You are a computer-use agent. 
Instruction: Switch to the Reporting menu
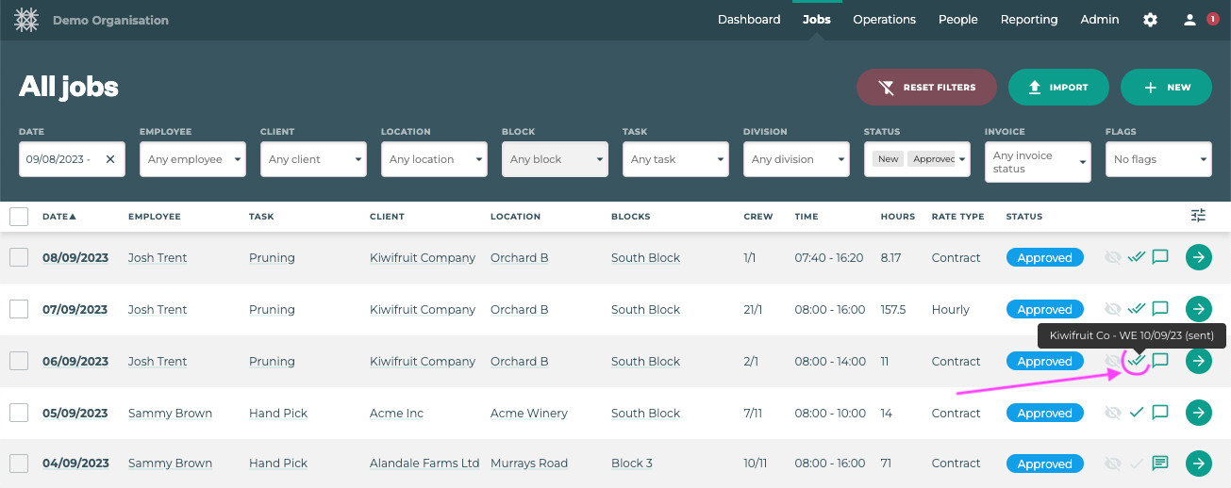pos(1029,20)
